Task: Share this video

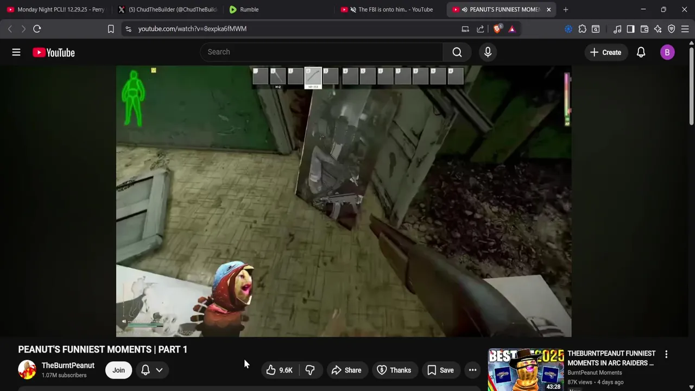Action: 346,370
